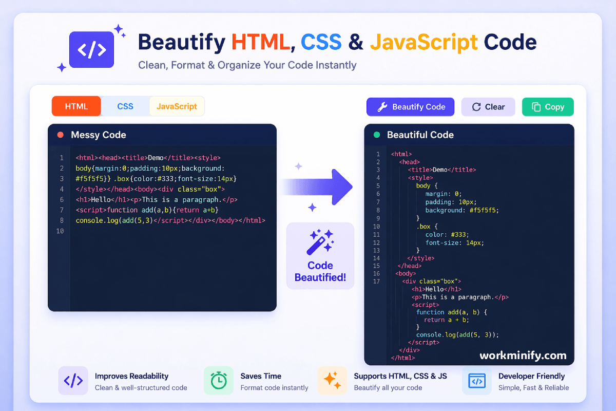Click the Clear button
The image size is (616, 411).
pos(488,107)
